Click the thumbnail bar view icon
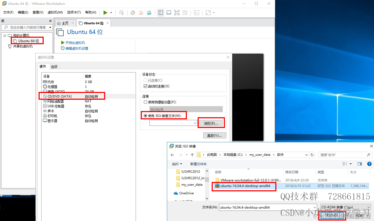Screen dimensions: 374x221 click(169, 12)
